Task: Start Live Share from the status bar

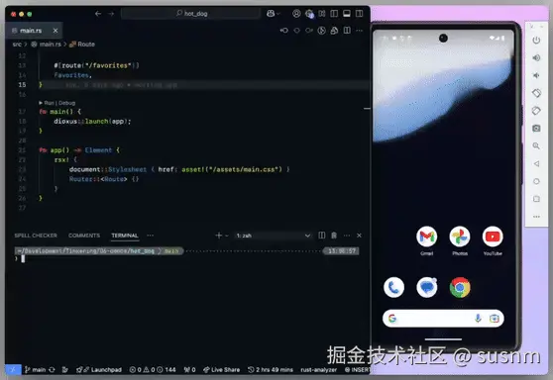Action: (x=221, y=370)
